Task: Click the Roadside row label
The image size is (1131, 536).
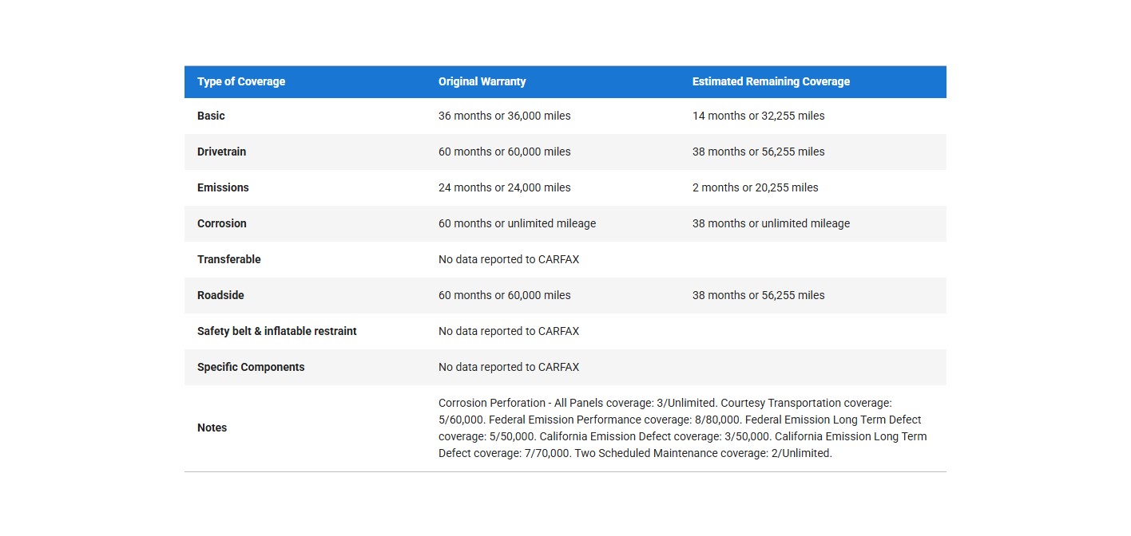Action: click(220, 295)
